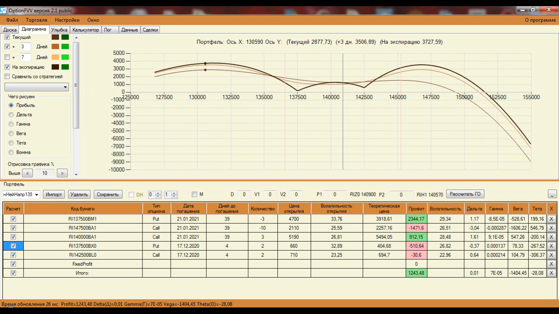Switch to the Лог tab
The height and width of the screenshot is (314, 559).
[x=110, y=30]
